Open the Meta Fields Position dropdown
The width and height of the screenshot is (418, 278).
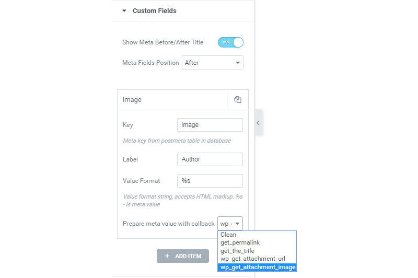(213, 63)
